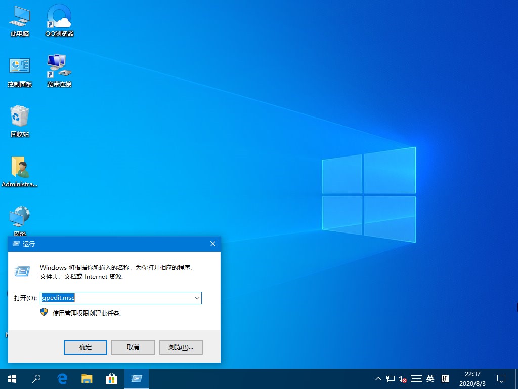Show the touch keyboard tray flyout
518x389 pixels.
(x=416, y=378)
